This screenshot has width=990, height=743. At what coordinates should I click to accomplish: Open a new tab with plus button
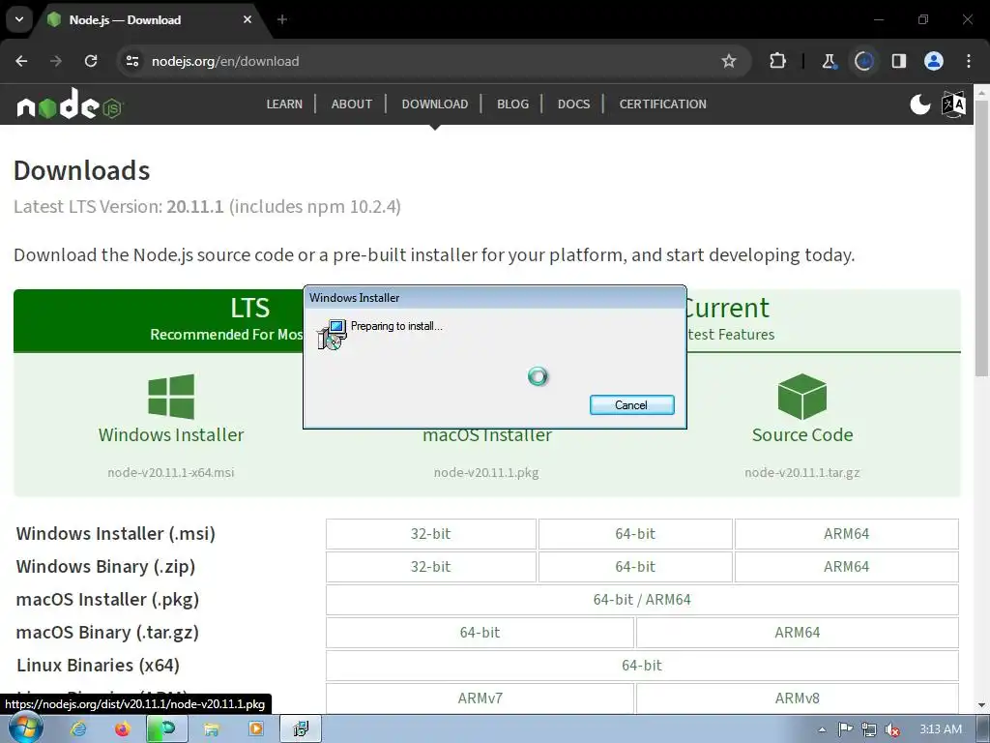pyautogui.click(x=282, y=19)
